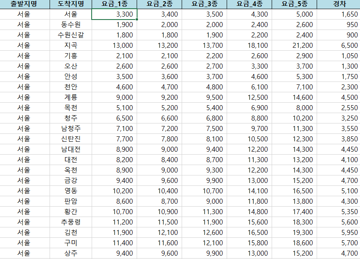
Task: Select 15,800 in the 구미 row
Action: pos(249,243)
